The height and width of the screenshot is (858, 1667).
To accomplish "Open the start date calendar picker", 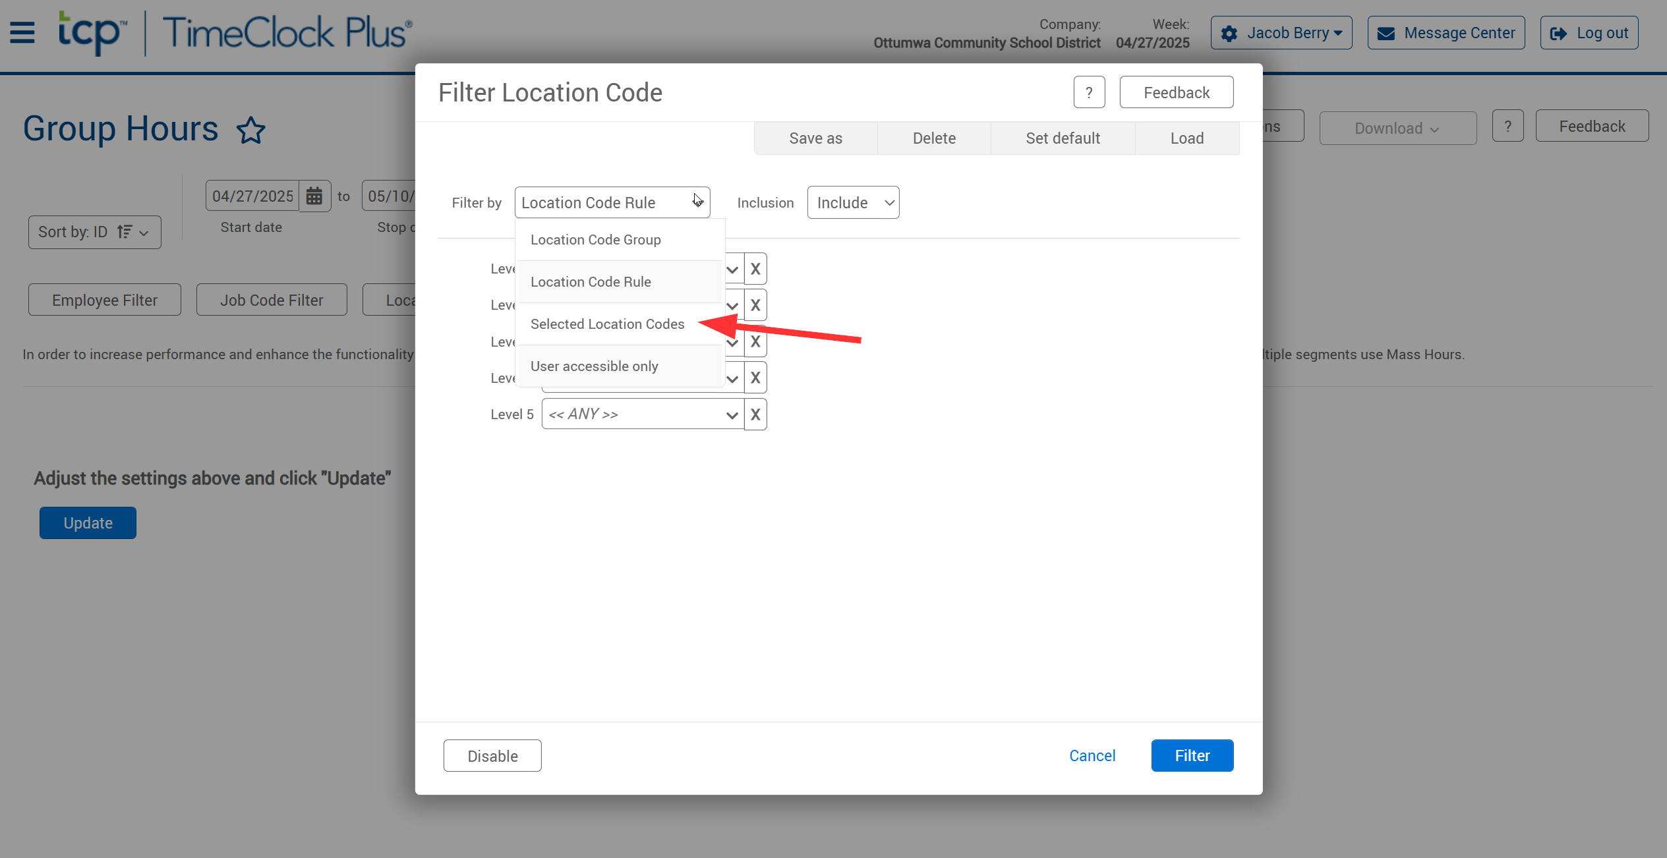I will (314, 196).
